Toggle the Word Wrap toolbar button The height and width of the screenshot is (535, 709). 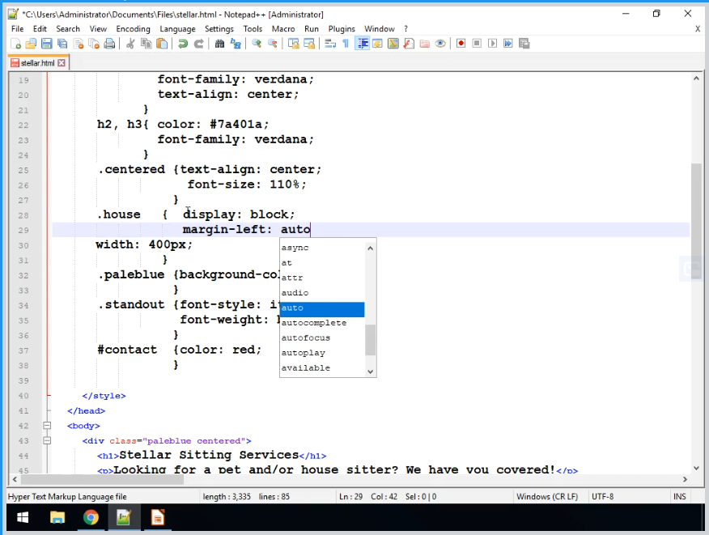[330, 44]
